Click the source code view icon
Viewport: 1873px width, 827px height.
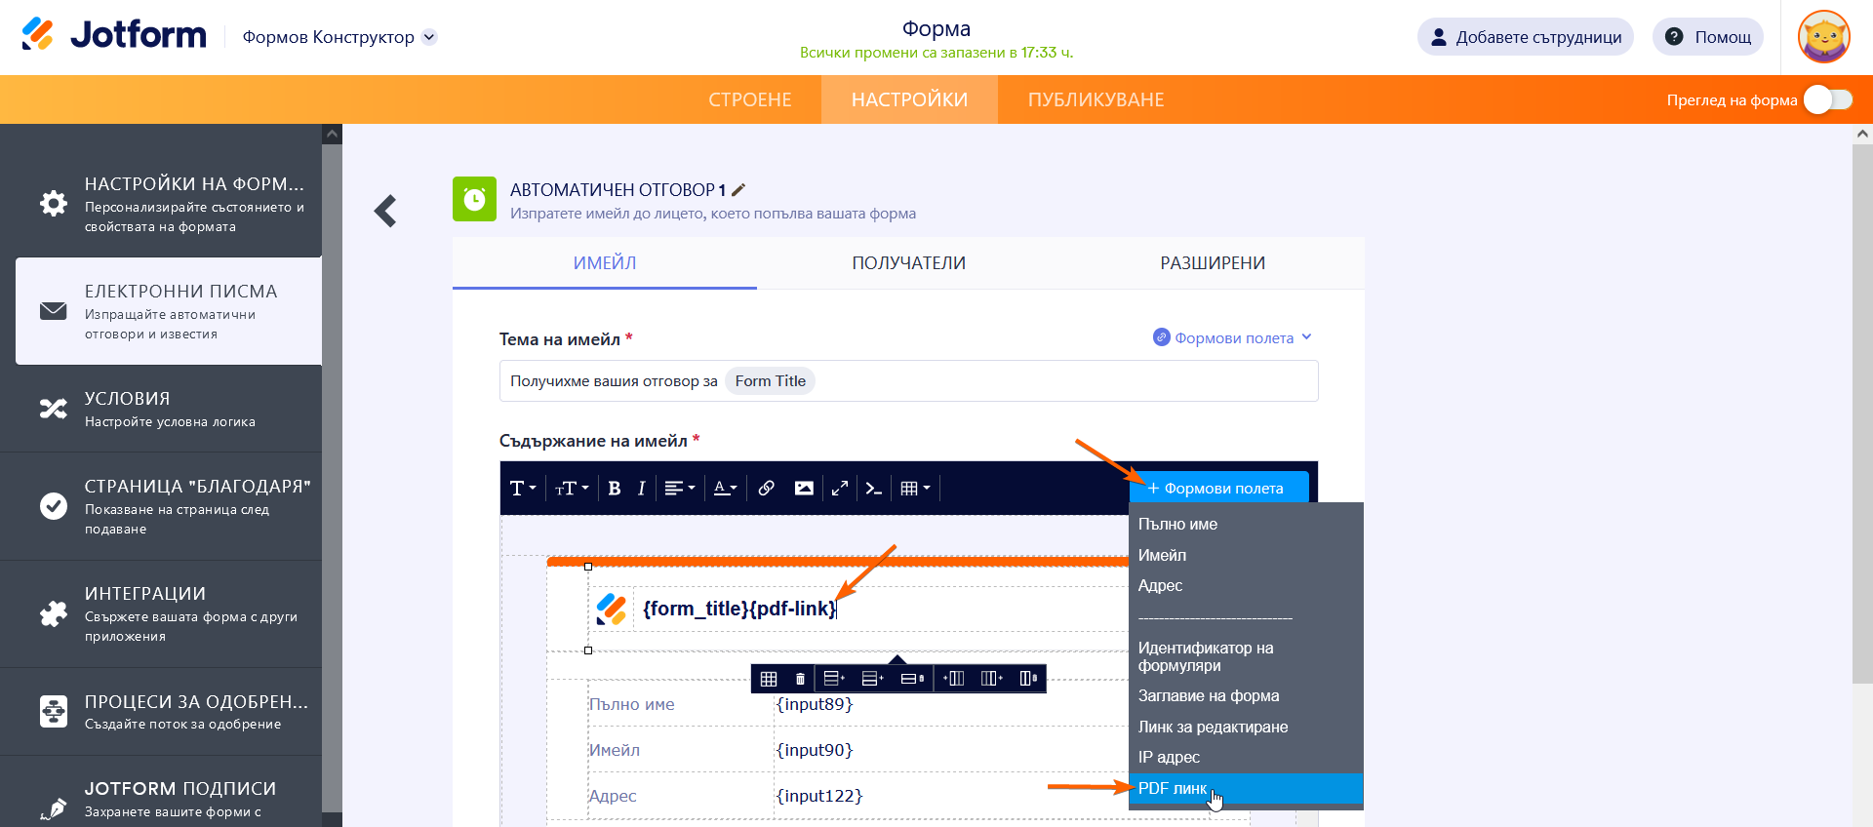pyautogui.click(x=873, y=488)
